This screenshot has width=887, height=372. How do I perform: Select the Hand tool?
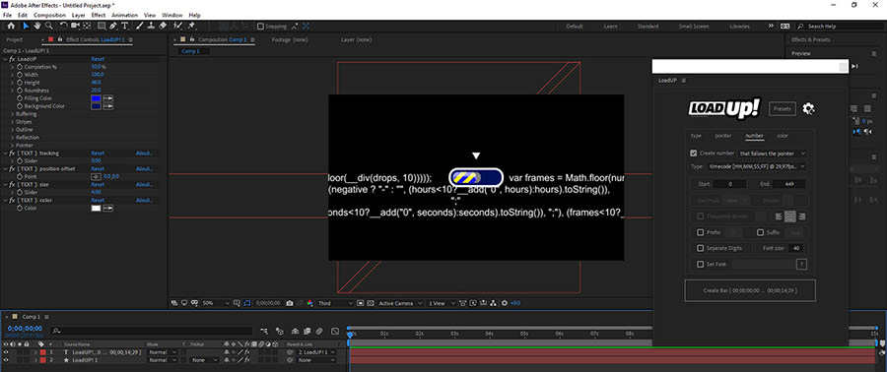pos(37,26)
